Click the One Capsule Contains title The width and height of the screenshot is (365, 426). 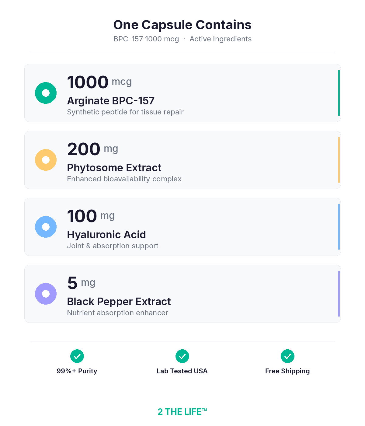point(182,25)
